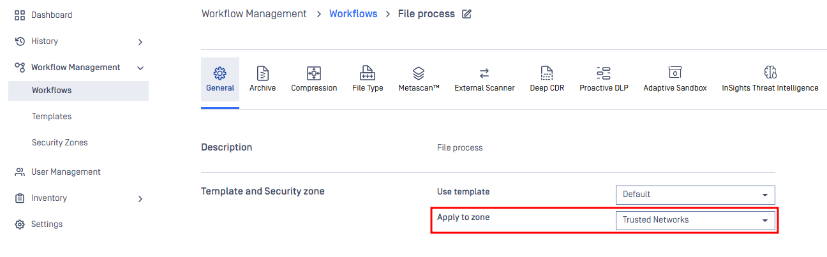The height and width of the screenshot is (257, 827).
Task: Expand the Inventory sidebar section
Action: [x=140, y=199]
